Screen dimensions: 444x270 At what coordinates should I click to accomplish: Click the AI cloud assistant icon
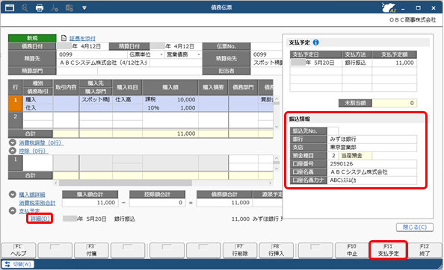click(389, 8)
